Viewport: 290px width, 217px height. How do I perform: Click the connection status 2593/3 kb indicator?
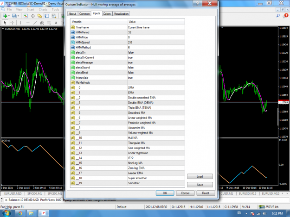click(x=268, y=207)
